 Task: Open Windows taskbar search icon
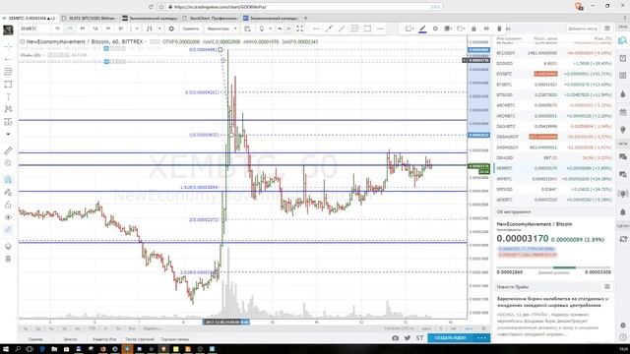(18, 349)
